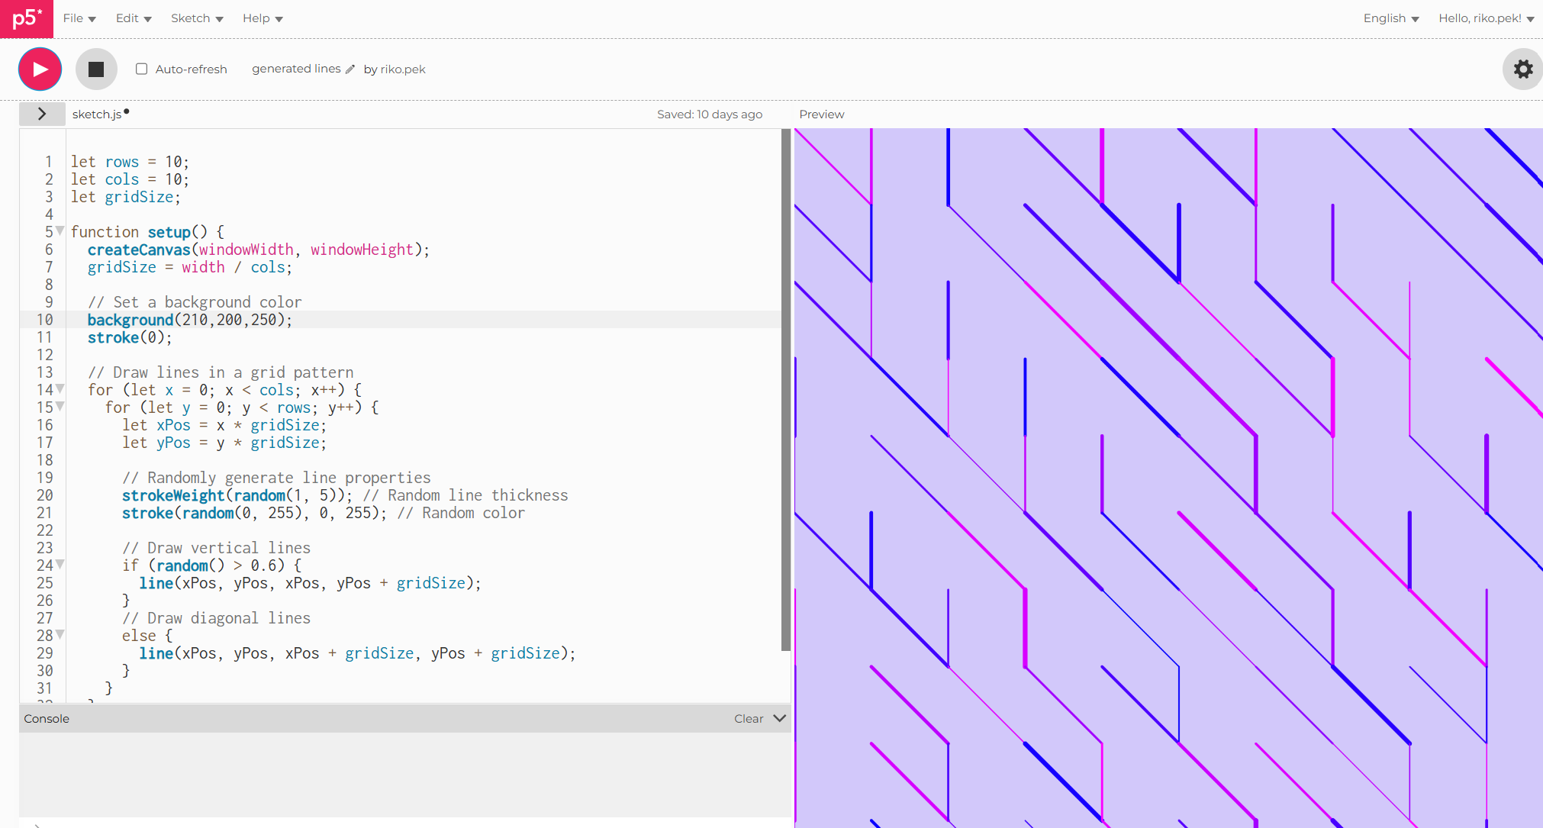The height and width of the screenshot is (828, 1543).
Task: Click the '// Draw vertical lines' comment
Action: click(x=217, y=548)
